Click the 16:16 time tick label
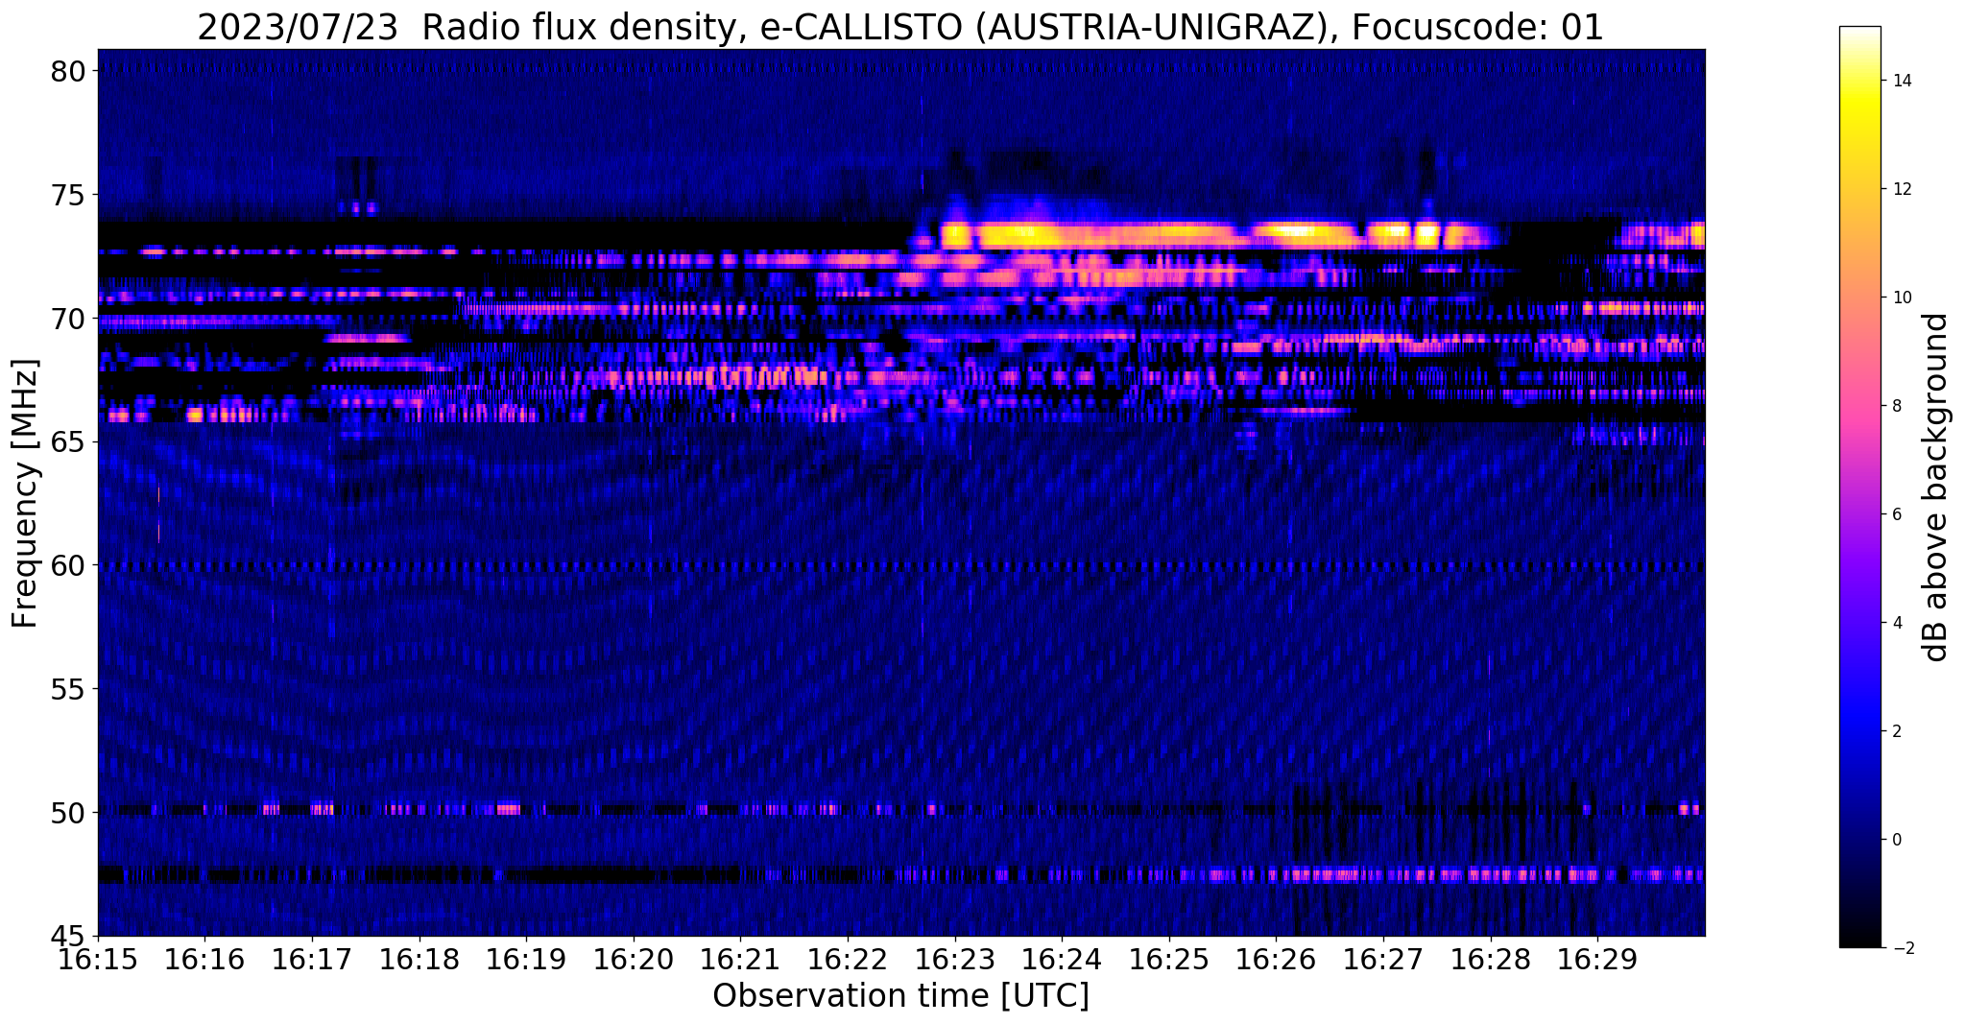The image size is (1965, 1024). point(205,960)
